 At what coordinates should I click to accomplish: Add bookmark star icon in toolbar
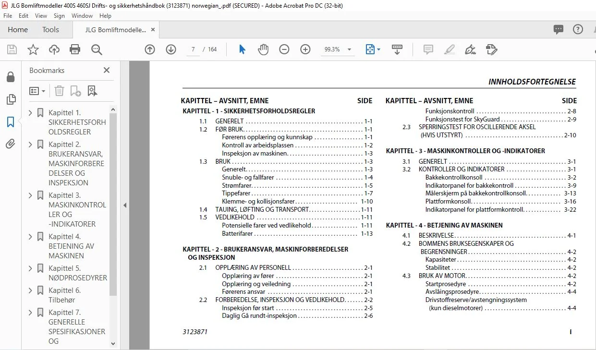pos(33,49)
